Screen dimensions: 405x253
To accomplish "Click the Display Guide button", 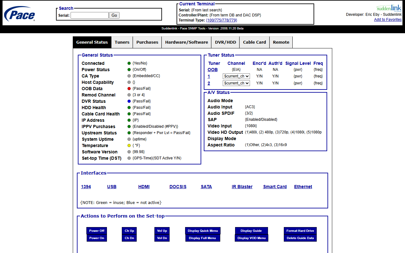I will point(251,231).
